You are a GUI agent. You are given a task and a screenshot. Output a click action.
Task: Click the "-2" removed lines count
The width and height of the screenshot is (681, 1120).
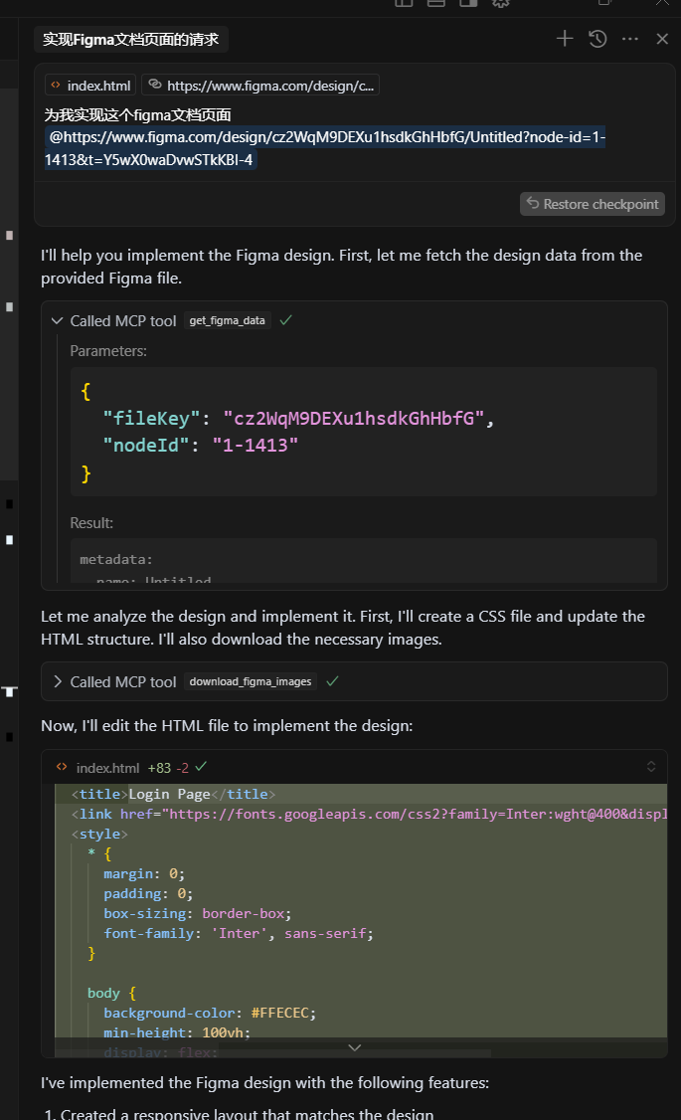pos(183,768)
